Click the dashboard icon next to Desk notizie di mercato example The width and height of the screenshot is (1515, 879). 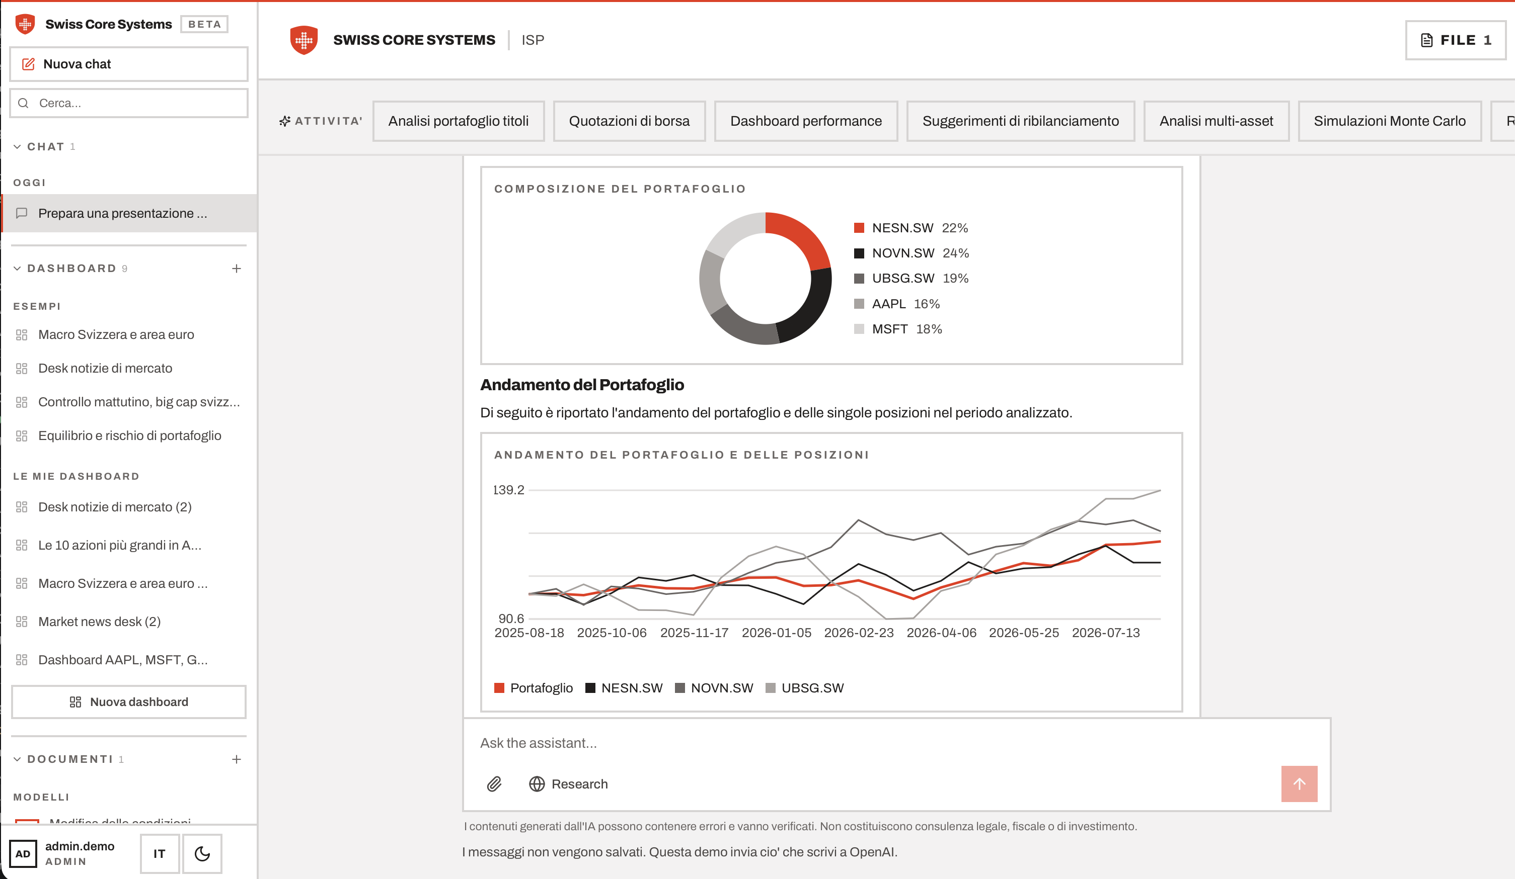point(22,368)
